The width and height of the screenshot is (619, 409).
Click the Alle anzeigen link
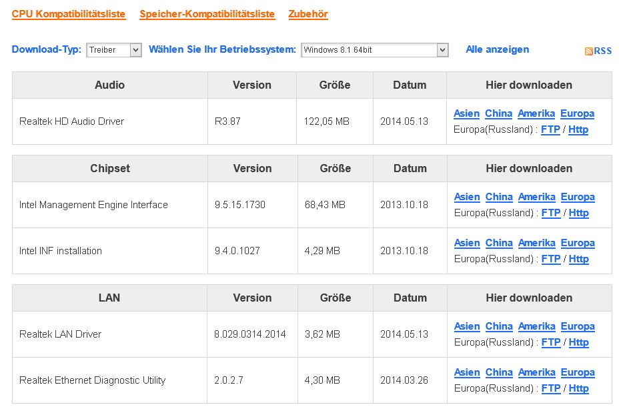pyautogui.click(x=497, y=49)
